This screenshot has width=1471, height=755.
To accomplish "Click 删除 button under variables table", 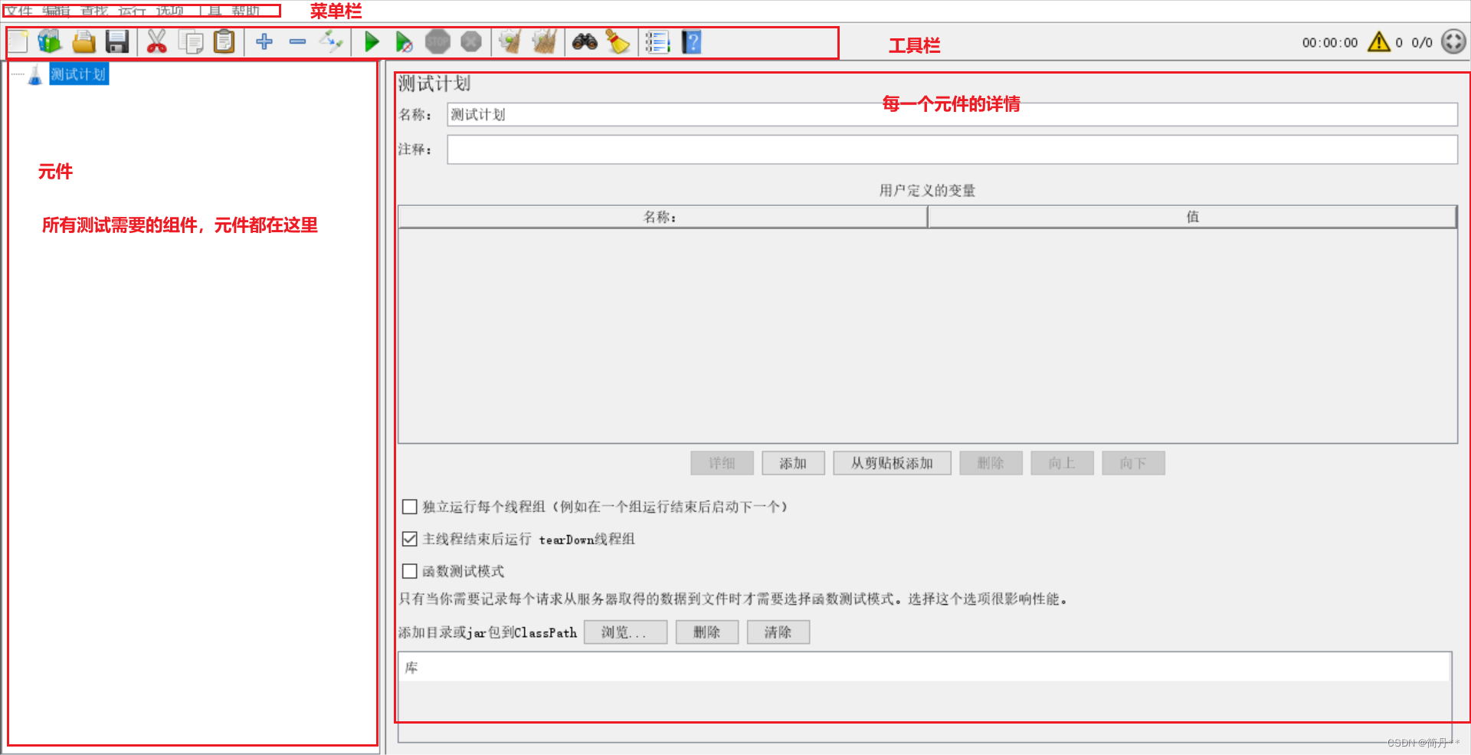I will coord(991,463).
